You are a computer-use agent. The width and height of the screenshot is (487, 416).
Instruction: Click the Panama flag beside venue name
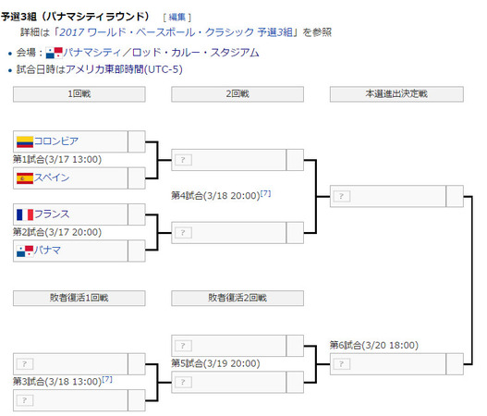[54, 53]
